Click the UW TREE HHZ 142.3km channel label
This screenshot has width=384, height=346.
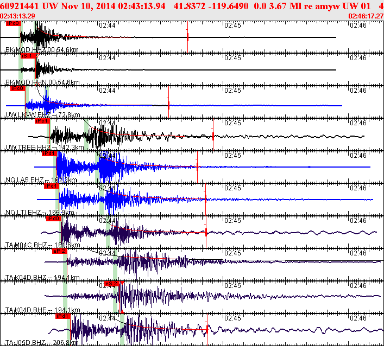coord(45,148)
